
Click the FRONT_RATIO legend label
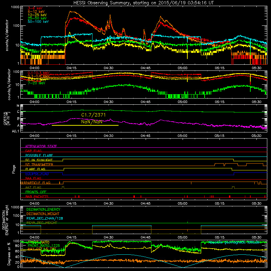(x=39, y=242)
